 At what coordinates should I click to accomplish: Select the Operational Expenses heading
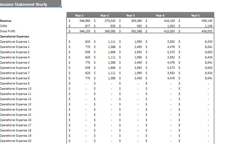(x=14, y=37)
